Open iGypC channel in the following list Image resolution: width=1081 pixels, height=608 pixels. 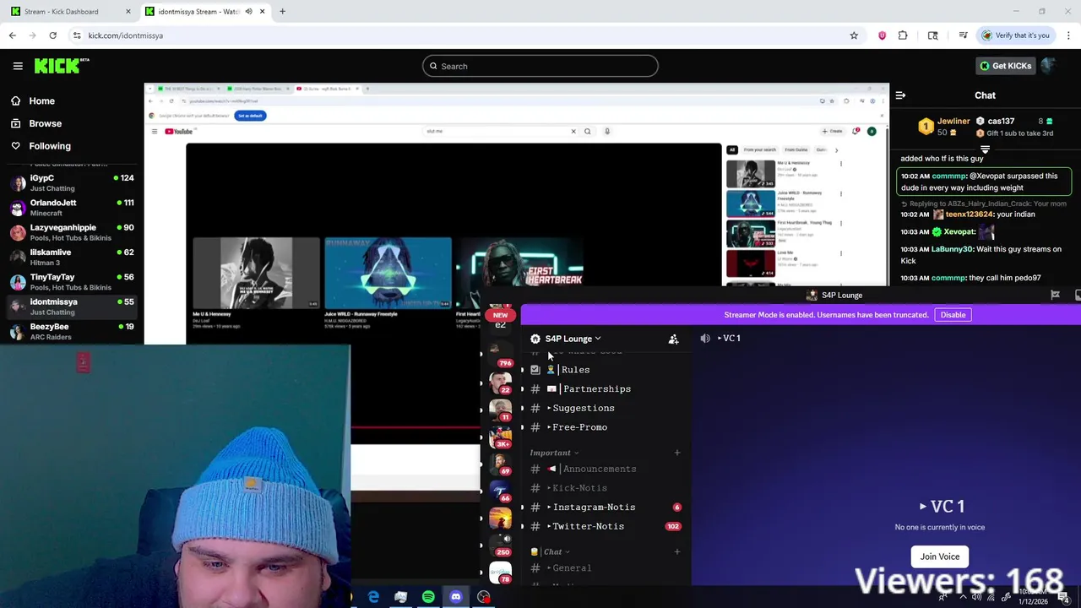coord(72,182)
